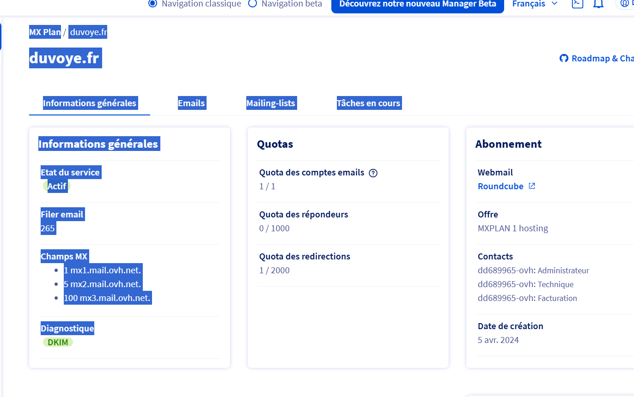Open the notifications bell icon
This screenshot has width=634, height=397.
pos(599,4)
